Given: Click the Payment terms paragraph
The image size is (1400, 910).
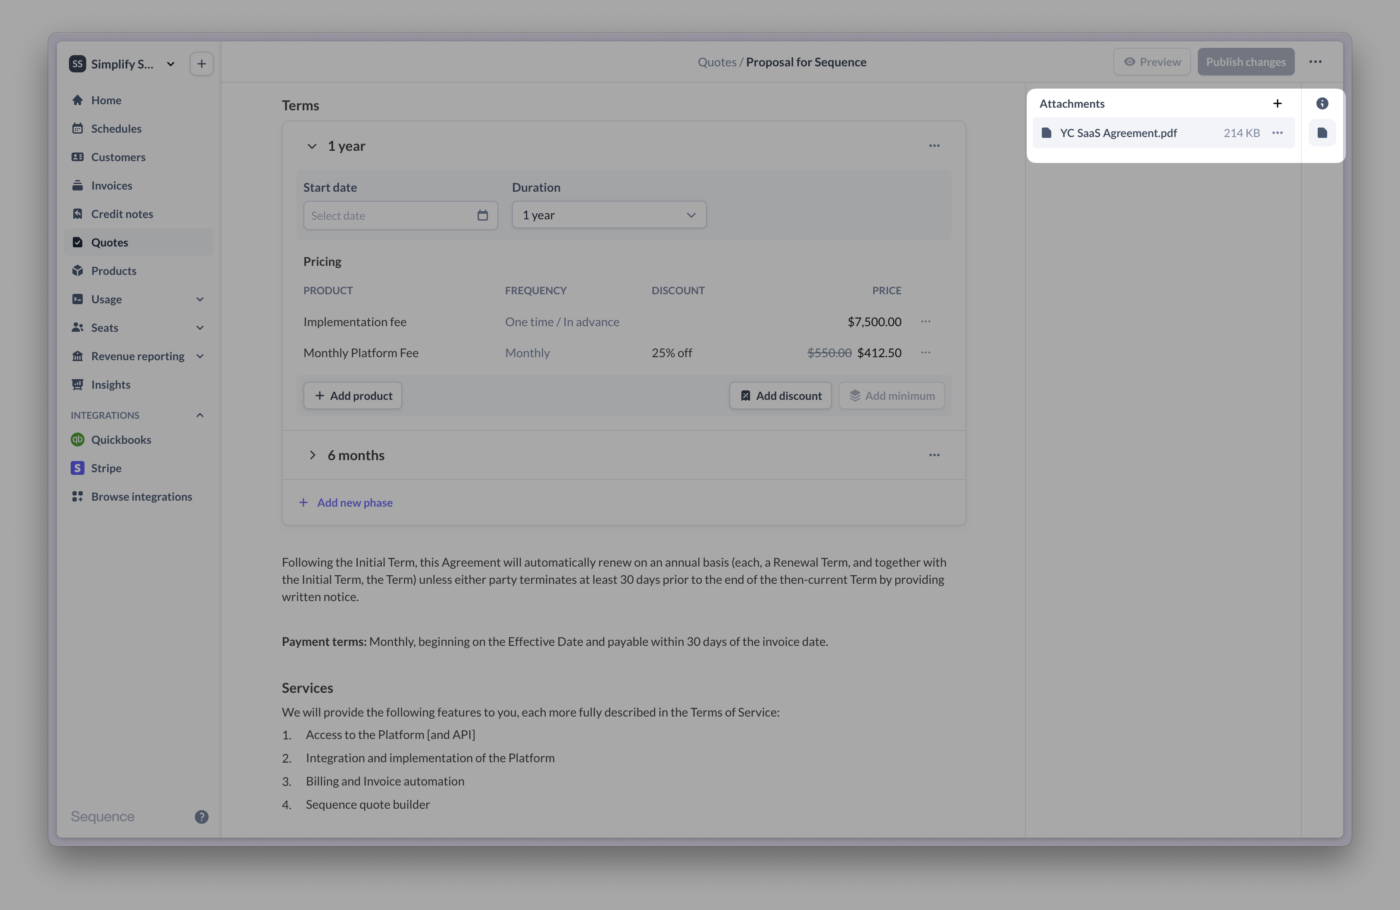Looking at the screenshot, I should click(x=555, y=641).
